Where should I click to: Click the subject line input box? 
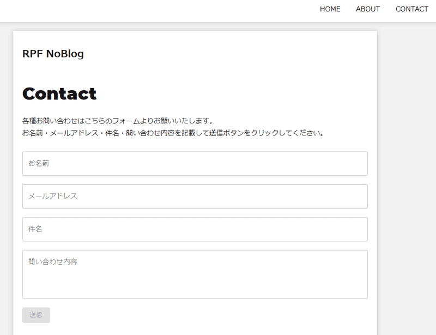[x=195, y=229]
